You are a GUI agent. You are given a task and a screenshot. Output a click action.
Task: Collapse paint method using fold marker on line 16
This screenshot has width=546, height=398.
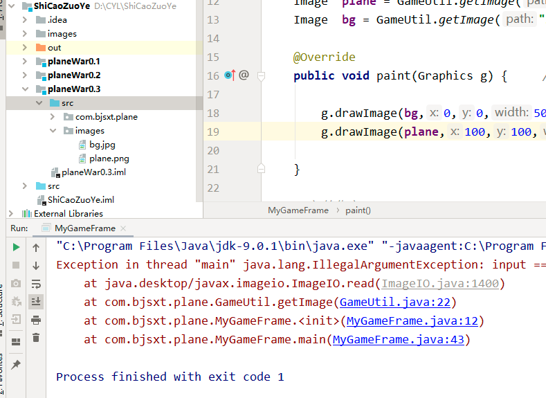261,76
